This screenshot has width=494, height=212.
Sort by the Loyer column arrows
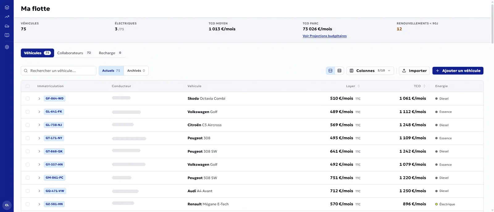tap(359, 86)
